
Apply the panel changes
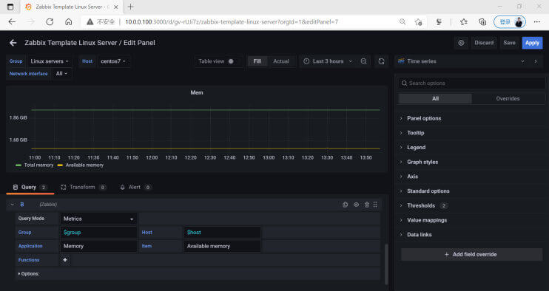[532, 43]
